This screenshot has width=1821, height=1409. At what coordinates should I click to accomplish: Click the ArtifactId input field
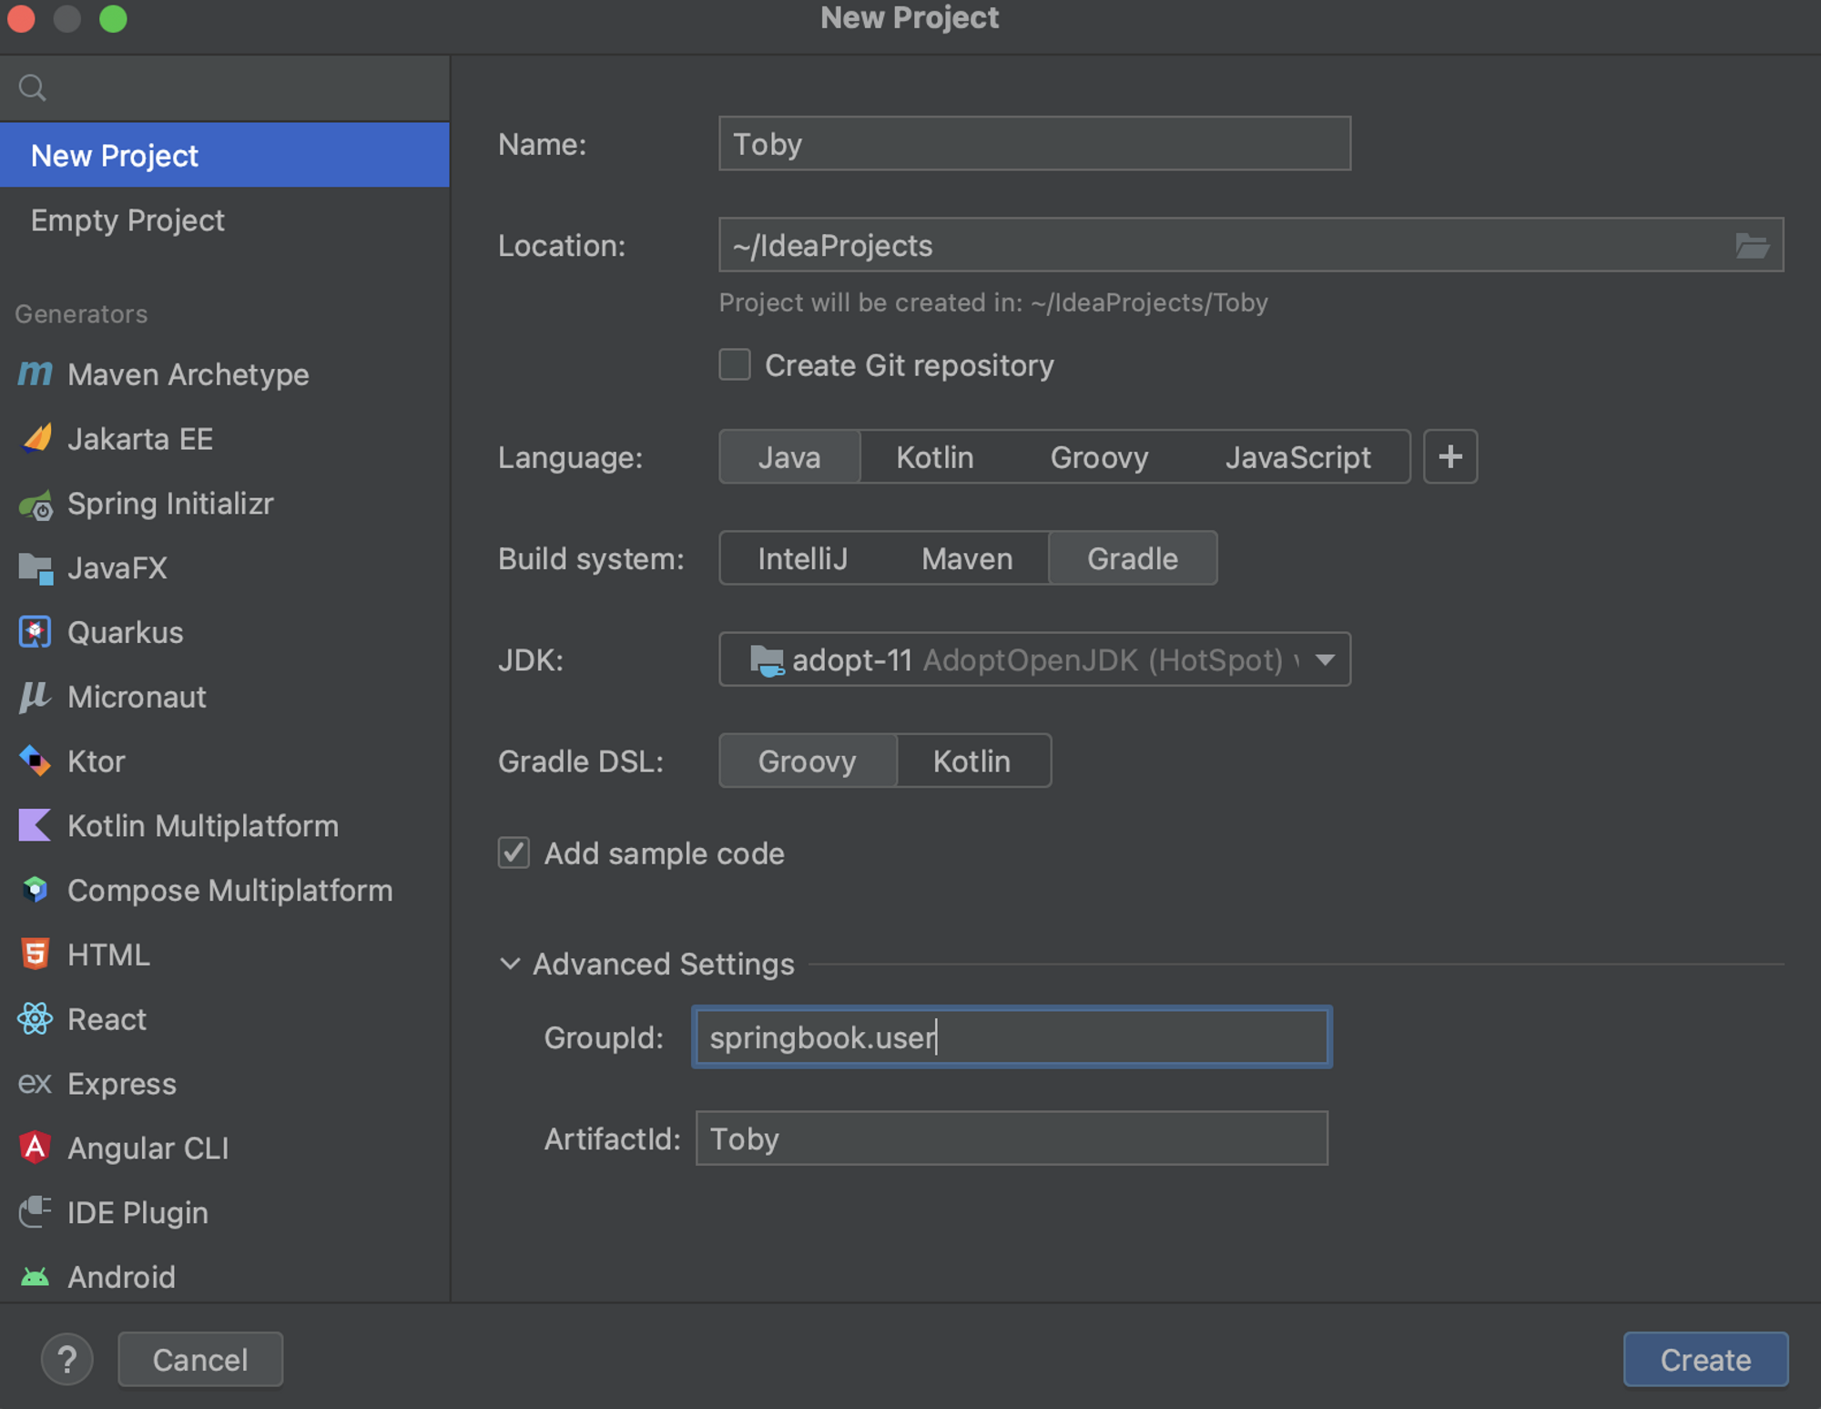point(1011,1138)
